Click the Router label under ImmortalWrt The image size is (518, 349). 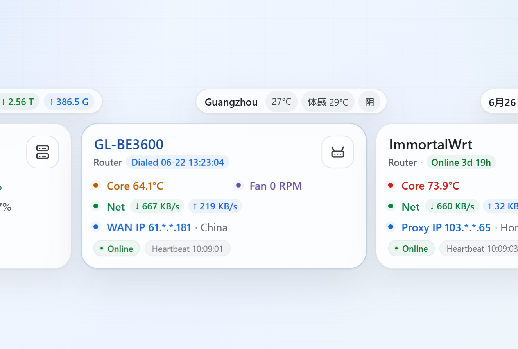click(402, 163)
